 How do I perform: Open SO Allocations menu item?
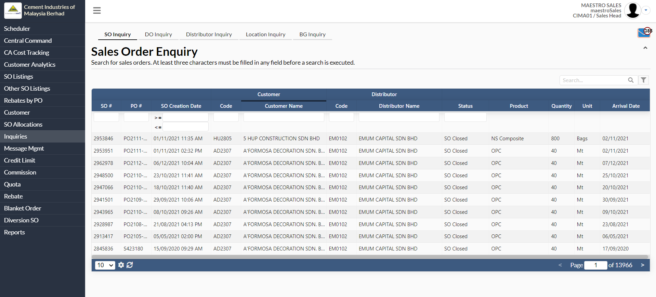pyautogui.click(x=42, y=125)
